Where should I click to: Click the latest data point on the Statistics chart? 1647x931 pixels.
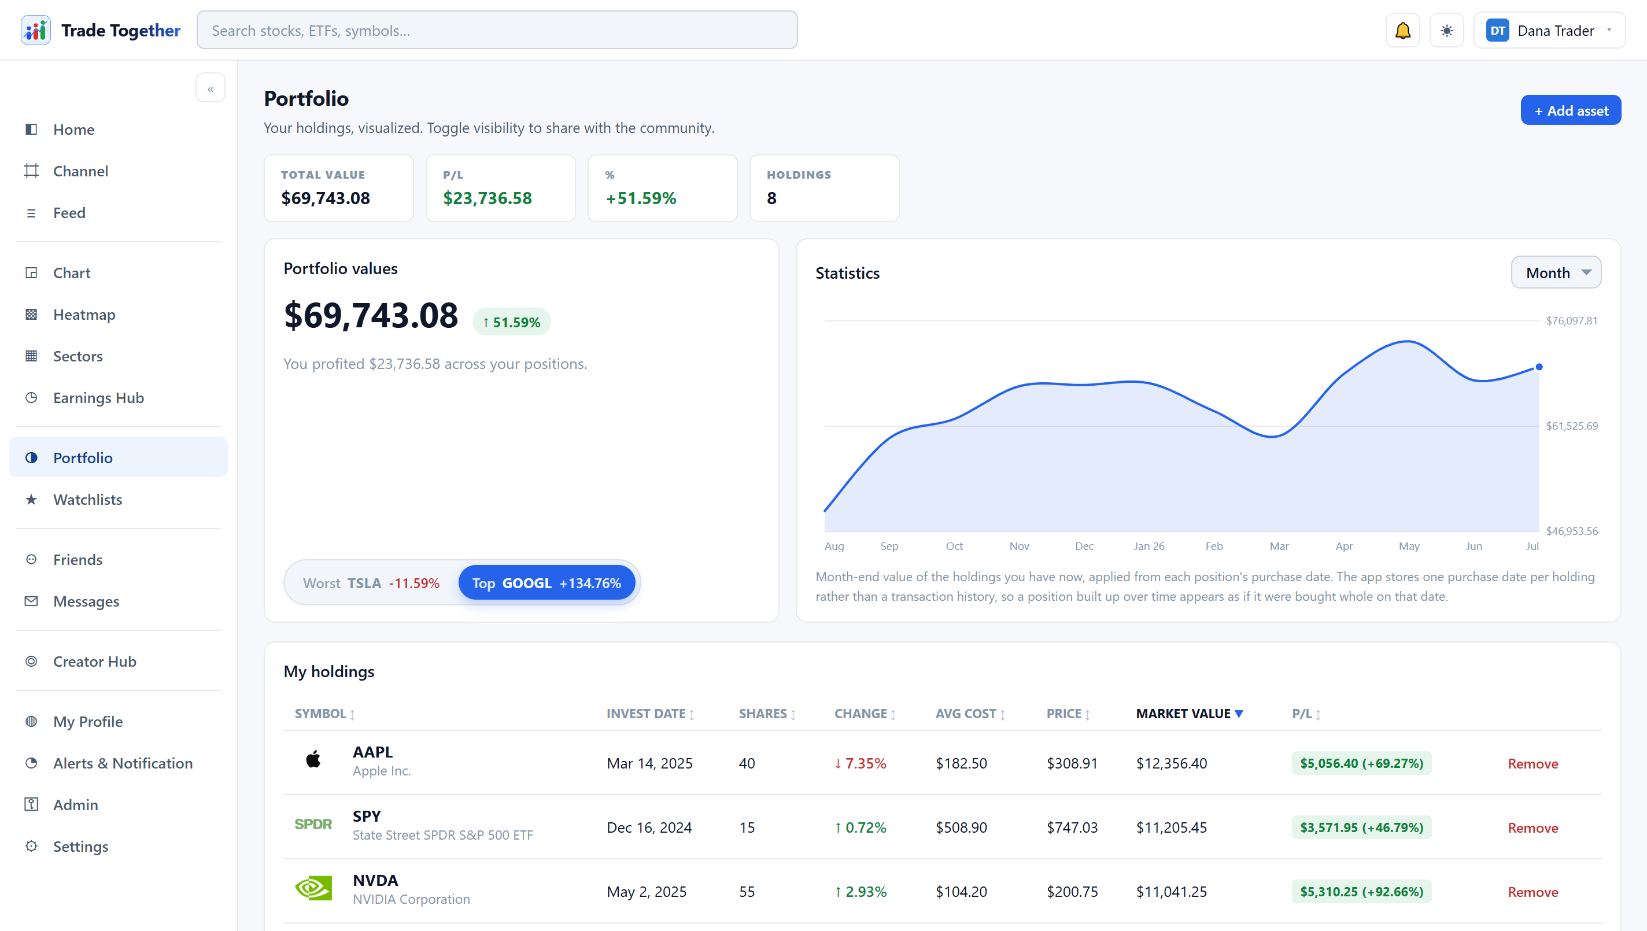click(x=1539, y=367)
